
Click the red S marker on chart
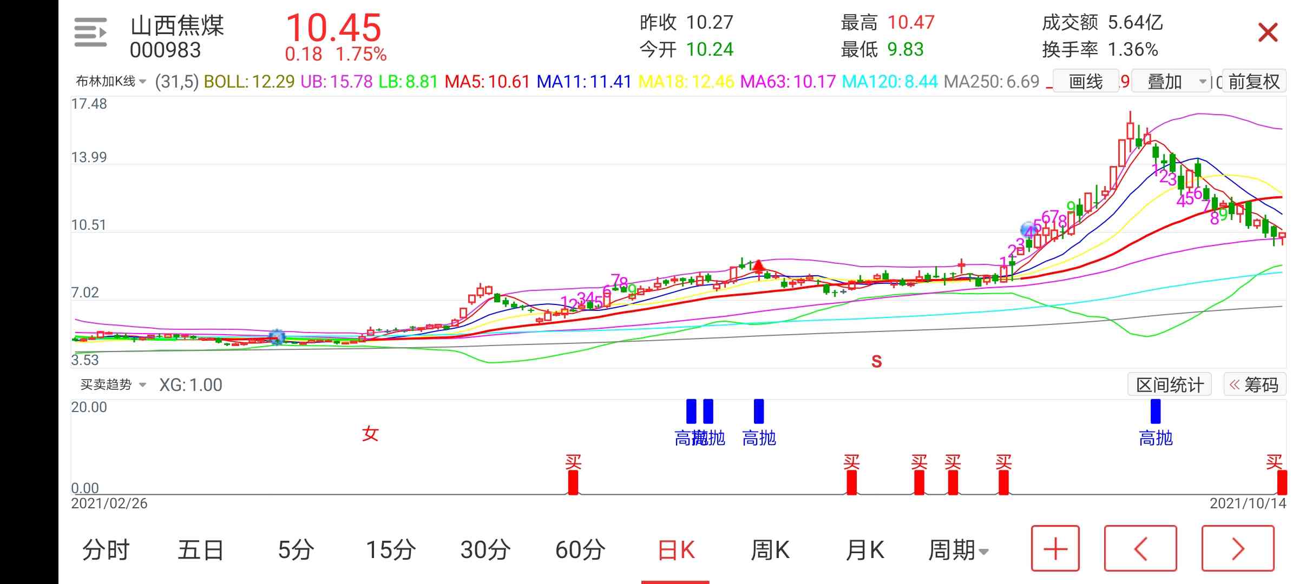pos(876,361)
